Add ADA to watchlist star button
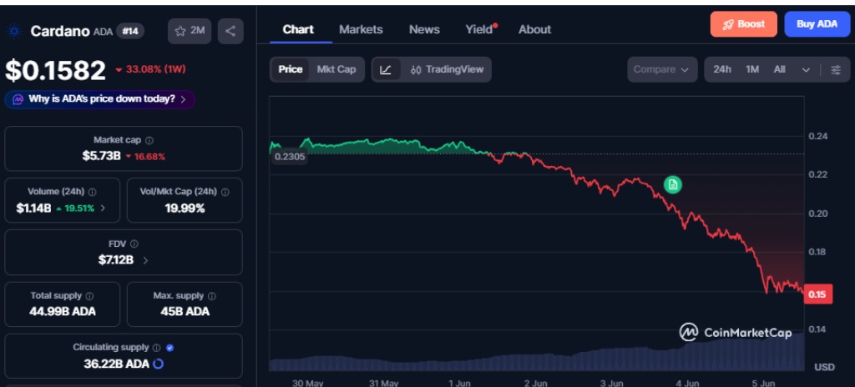Screen dimensions: 855x387 pyautogui.click(x=190, y=31)
